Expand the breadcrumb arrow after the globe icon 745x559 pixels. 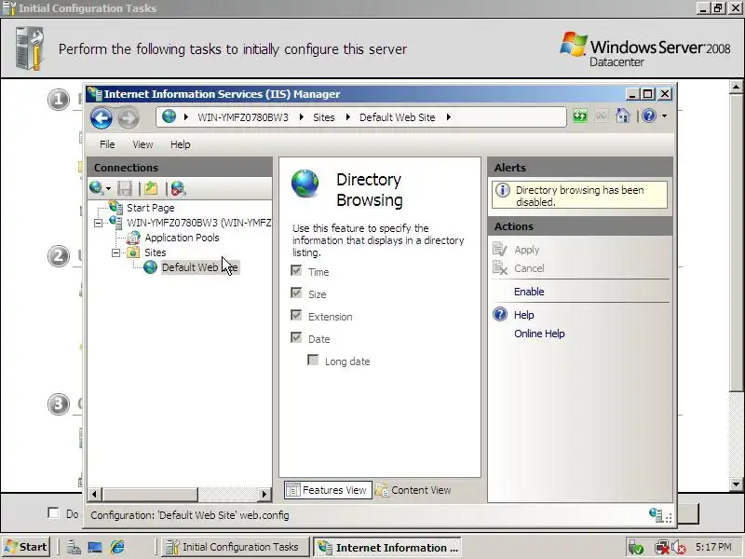(x=185, y=117)
